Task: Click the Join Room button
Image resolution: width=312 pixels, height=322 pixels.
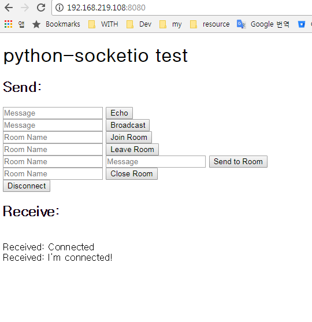Action: click(129, 137)
